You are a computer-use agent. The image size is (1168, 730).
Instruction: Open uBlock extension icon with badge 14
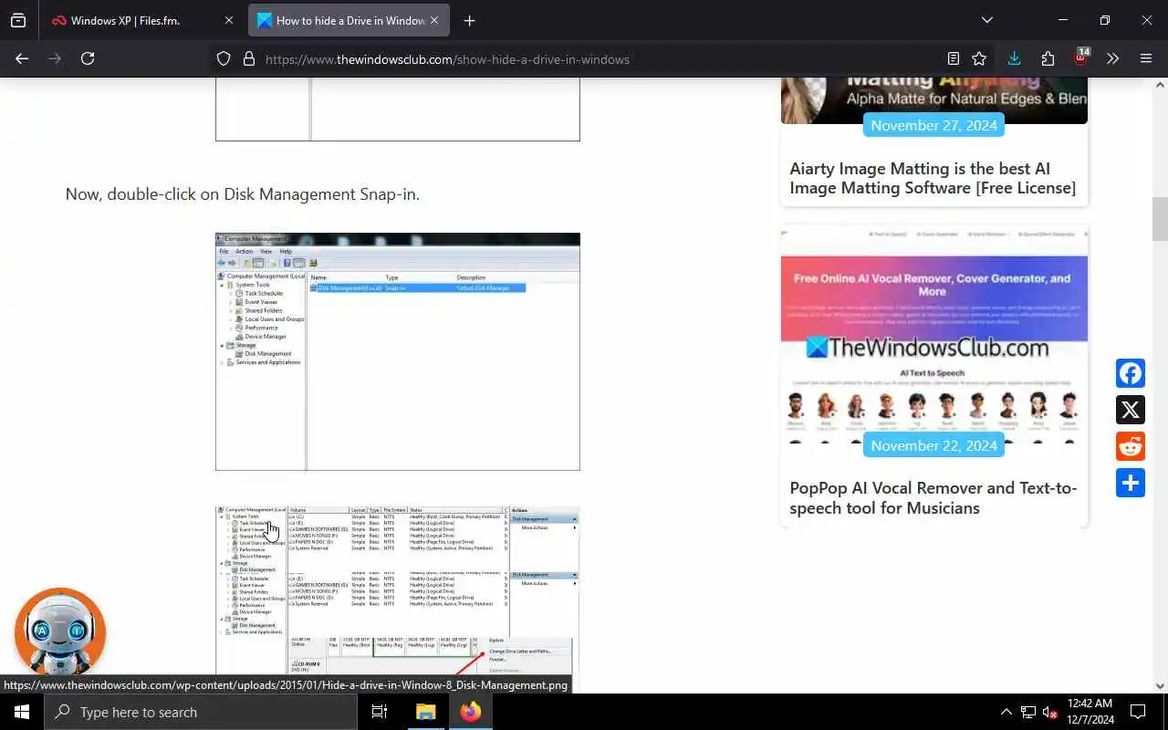(x=1081, y=57)
